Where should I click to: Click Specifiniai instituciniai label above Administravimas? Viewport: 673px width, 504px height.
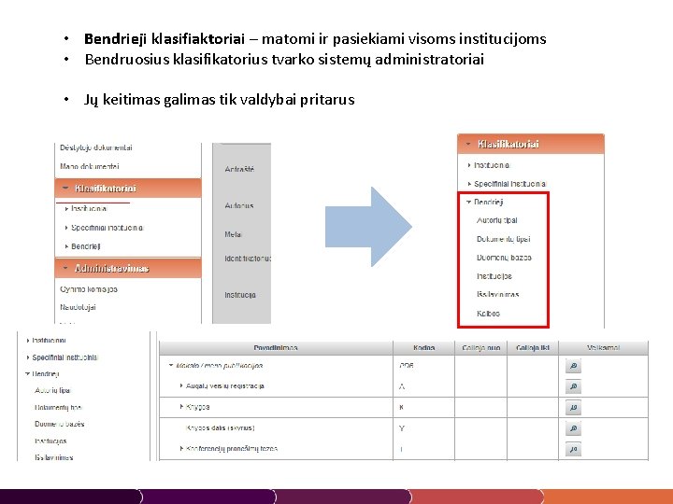pyautogui.click(x=107, y=228)
